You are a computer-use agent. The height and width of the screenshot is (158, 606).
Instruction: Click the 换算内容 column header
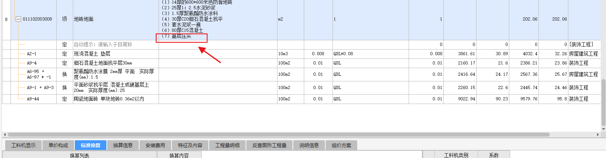click(179, 155)
